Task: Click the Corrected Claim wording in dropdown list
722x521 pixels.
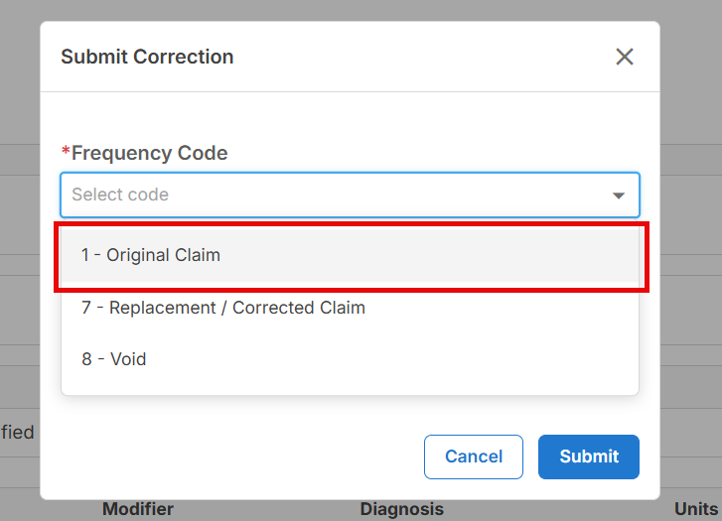Action: 298,308
